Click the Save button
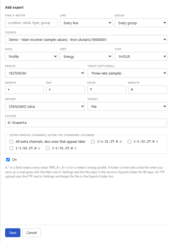Screen dimensions: 172x242 (x=13, y=233)
